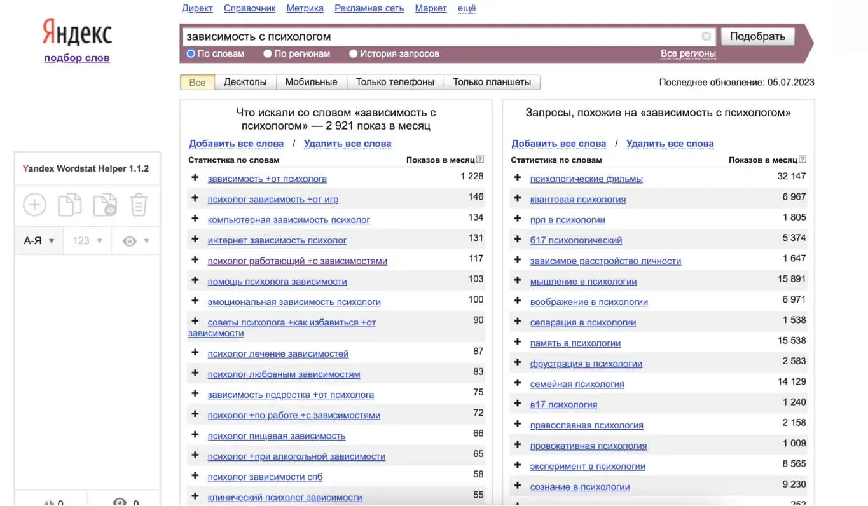Click the А-Я alphabetical sort control
Image resolution: width=868 pixels, height=506 pixels.
(32, 240)
